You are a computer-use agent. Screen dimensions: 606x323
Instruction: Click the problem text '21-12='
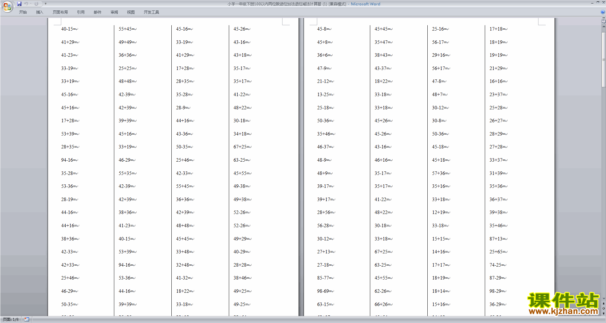tap(324, 81)
